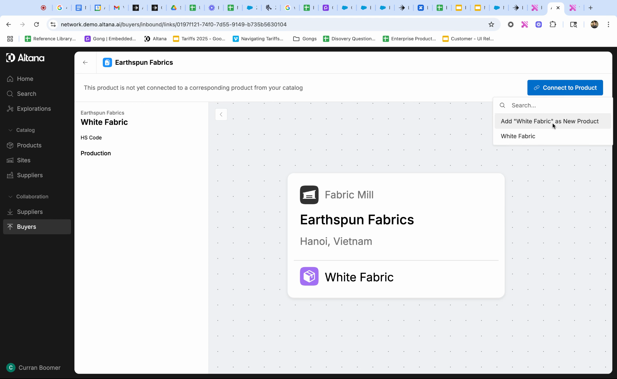
Task: Collapse the Catalog section
Action: click(x=11, y=130)
